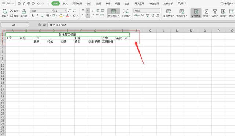Viewport: 235px width, 136px height.
Task: Click the Sort (排序) icon
Action: tap(223, 11)
